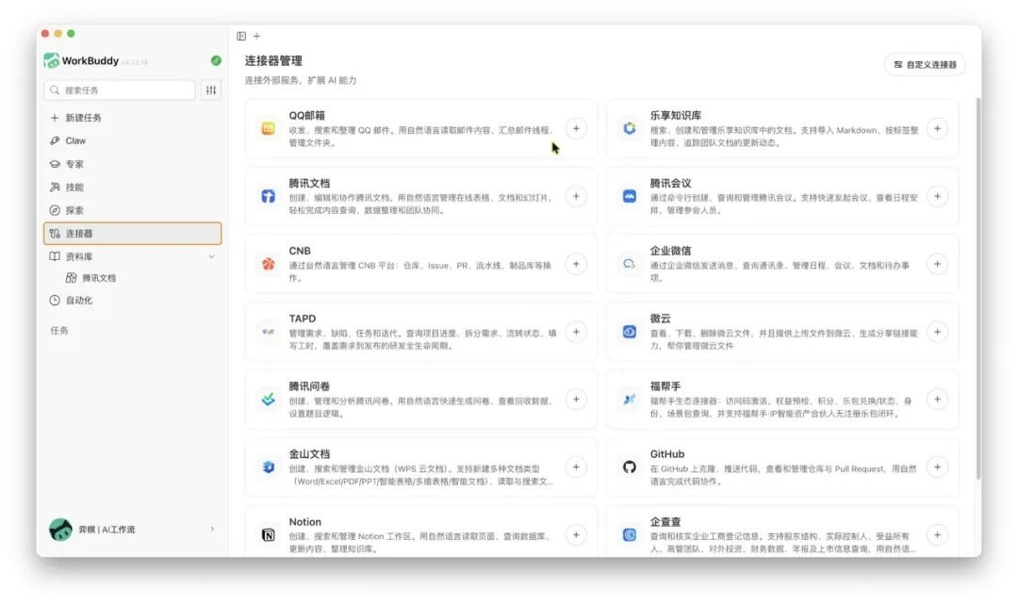
Task: Open the task filter settings icon
Action: point(211,90)
